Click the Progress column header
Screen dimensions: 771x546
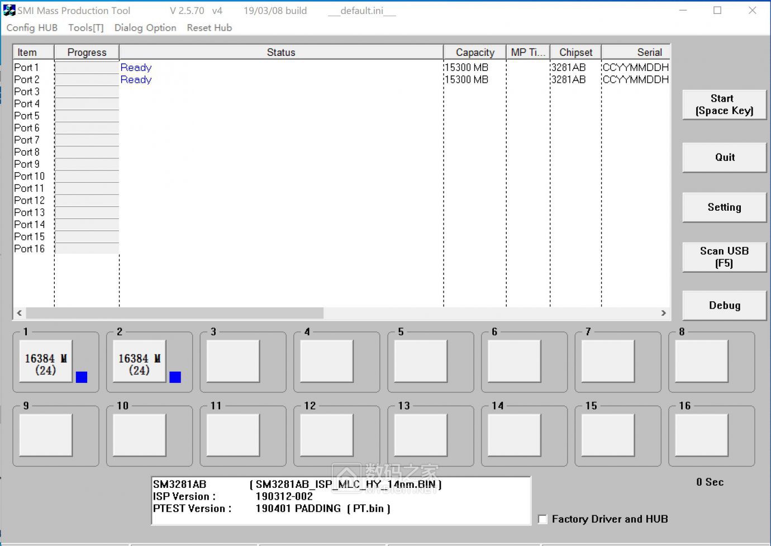87,52
